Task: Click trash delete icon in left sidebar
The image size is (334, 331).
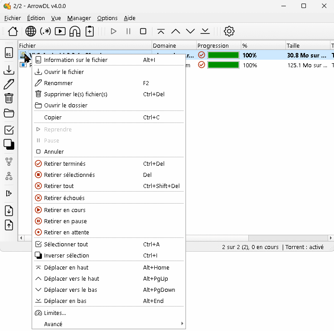Action: point(9,98)
